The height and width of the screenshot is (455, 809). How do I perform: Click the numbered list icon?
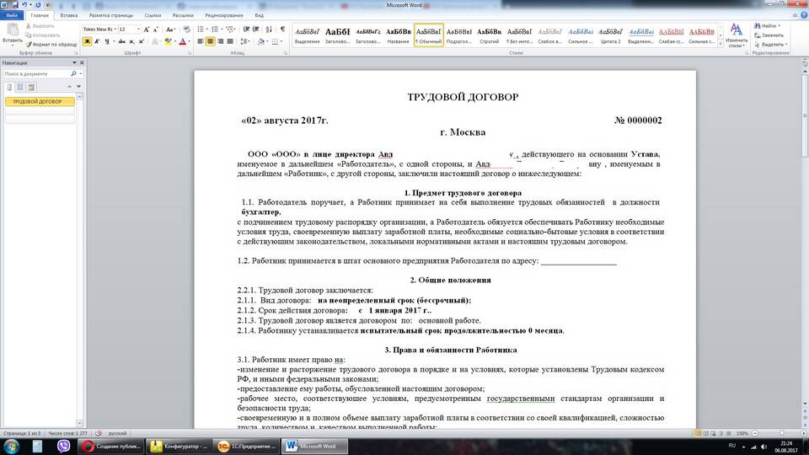[x=217, y=29]
